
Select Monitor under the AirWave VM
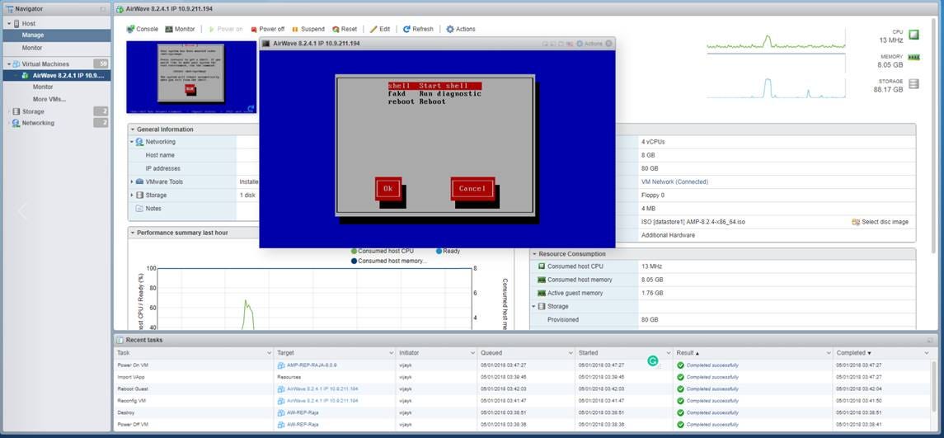point(43,87)
